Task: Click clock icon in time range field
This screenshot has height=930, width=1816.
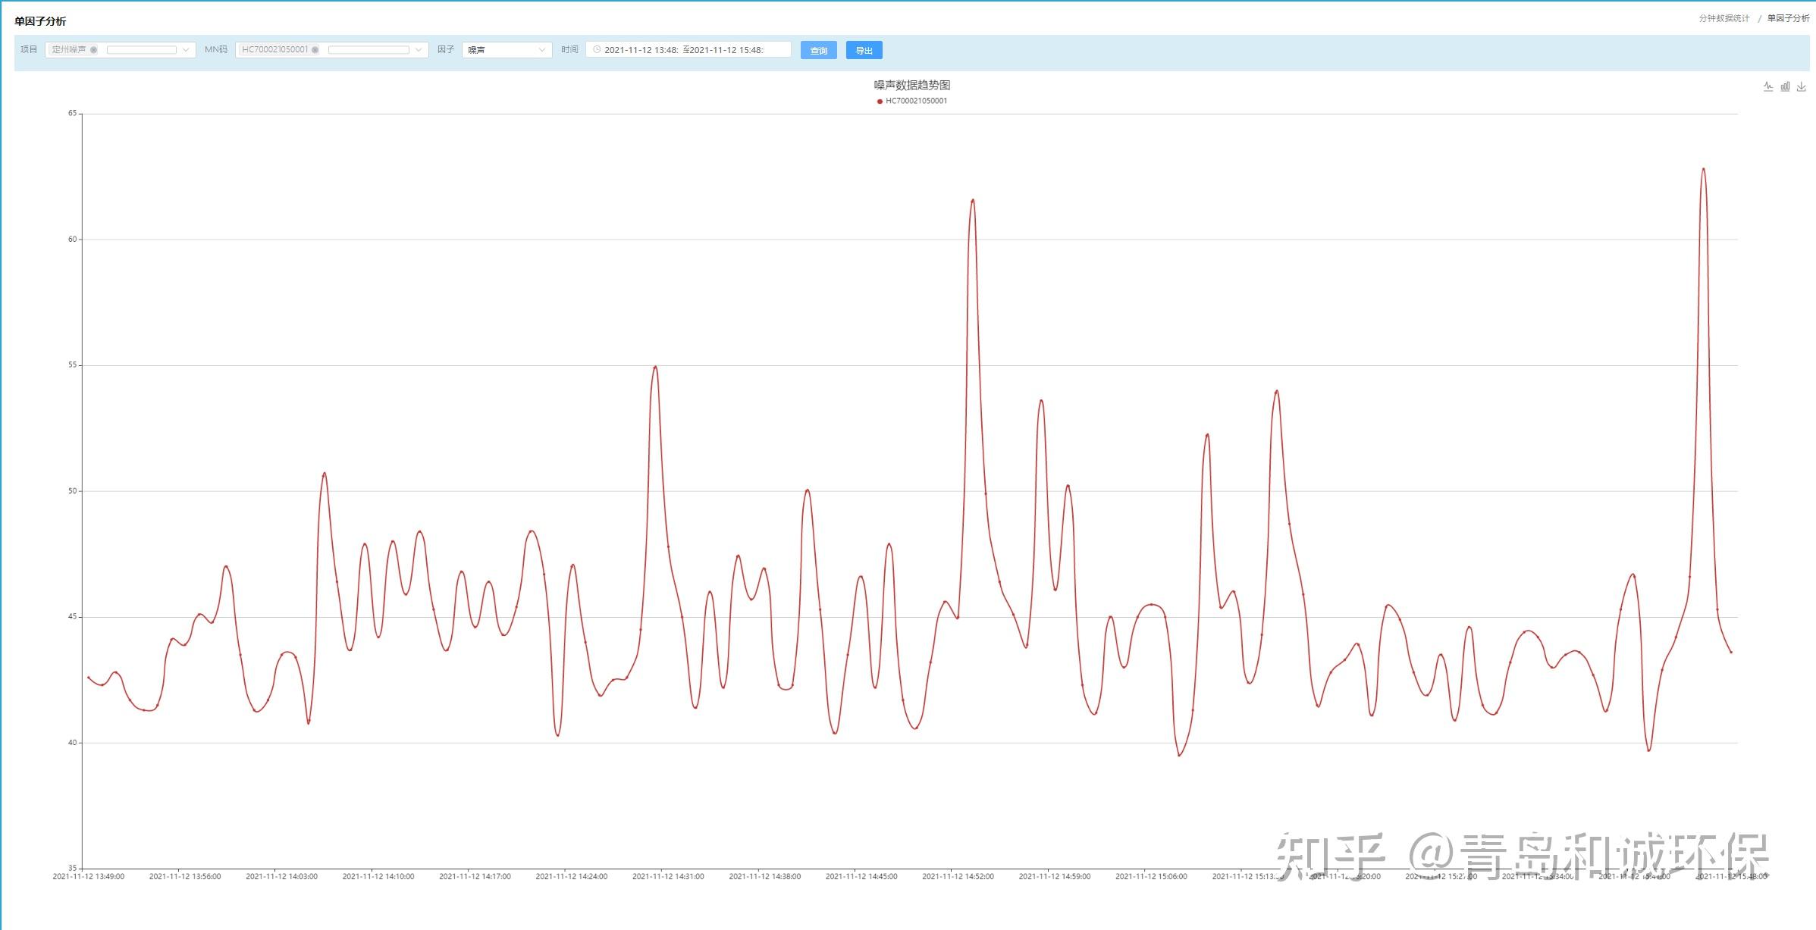Action: (597, 50)
